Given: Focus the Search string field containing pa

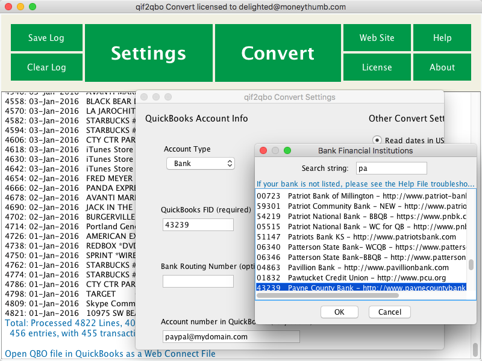Looking at the screenshot, I should pos(391,168).
